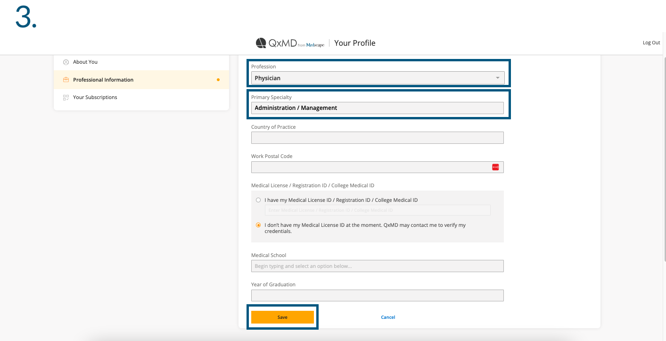Cancel the profile edits
This screenshot has width=666, height=341.
[x=388, y=317]
